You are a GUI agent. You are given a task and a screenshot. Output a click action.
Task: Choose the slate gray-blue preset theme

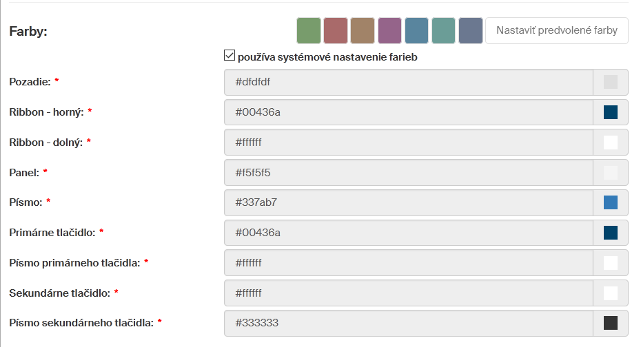click(471, 30)
